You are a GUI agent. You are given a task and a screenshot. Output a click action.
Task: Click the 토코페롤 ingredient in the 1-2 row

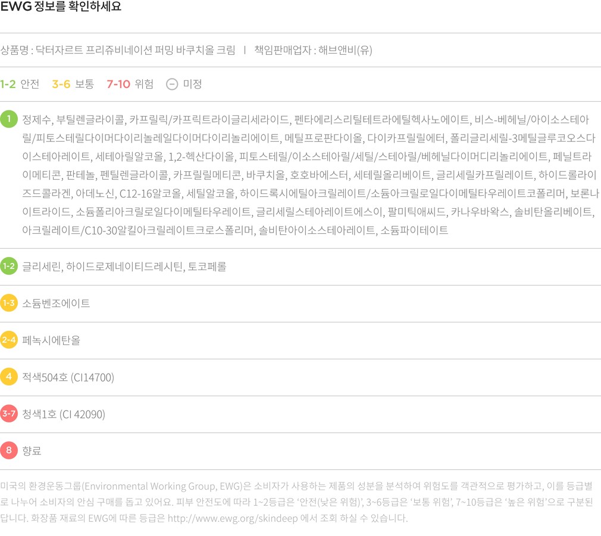pyautogui.click(x=207, y=267)
